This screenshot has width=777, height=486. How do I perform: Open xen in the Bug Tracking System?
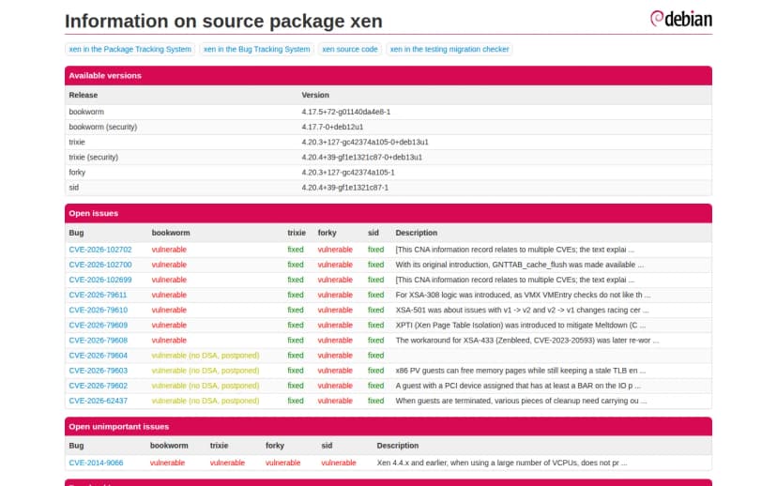click(x=257, y=49)
